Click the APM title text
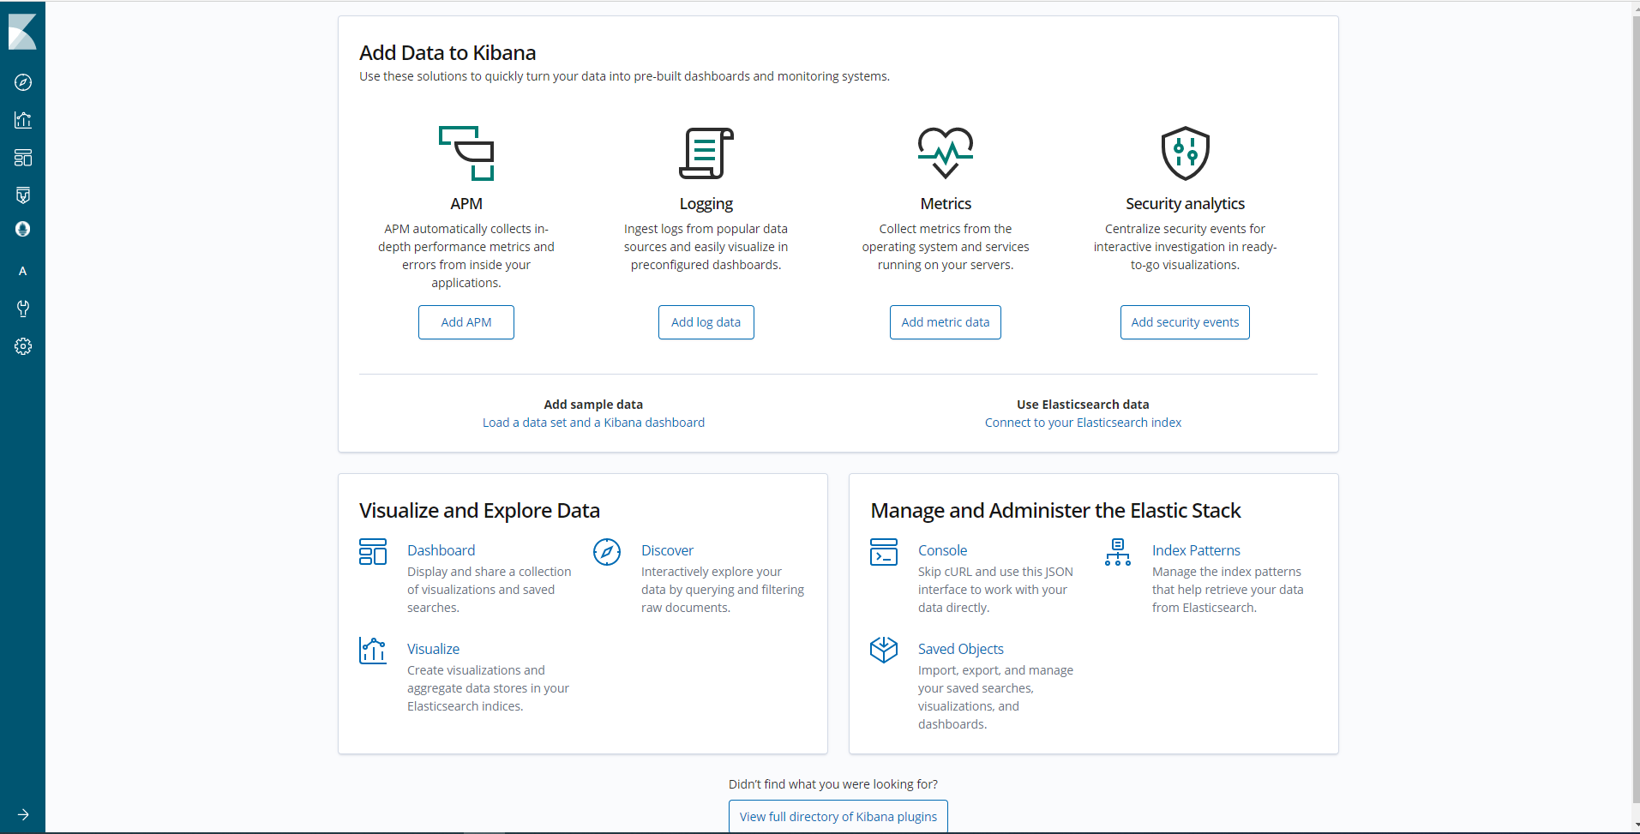Image resolution: width=1640 pixels, height=834 pixels. (466, 204)
